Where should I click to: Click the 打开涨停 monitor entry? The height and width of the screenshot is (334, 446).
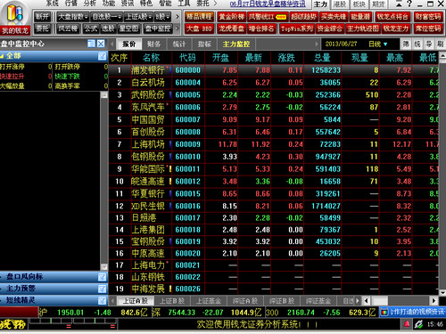pos(26,67)
